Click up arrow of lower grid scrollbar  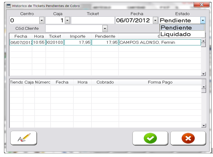click(x=204, y=87)
